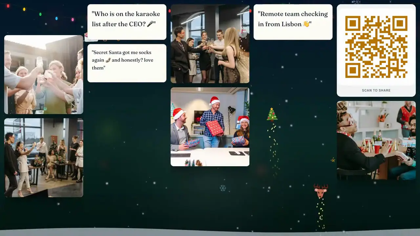
Task: Open the Santa hats gift exchange photo
Action: (210, 127)
